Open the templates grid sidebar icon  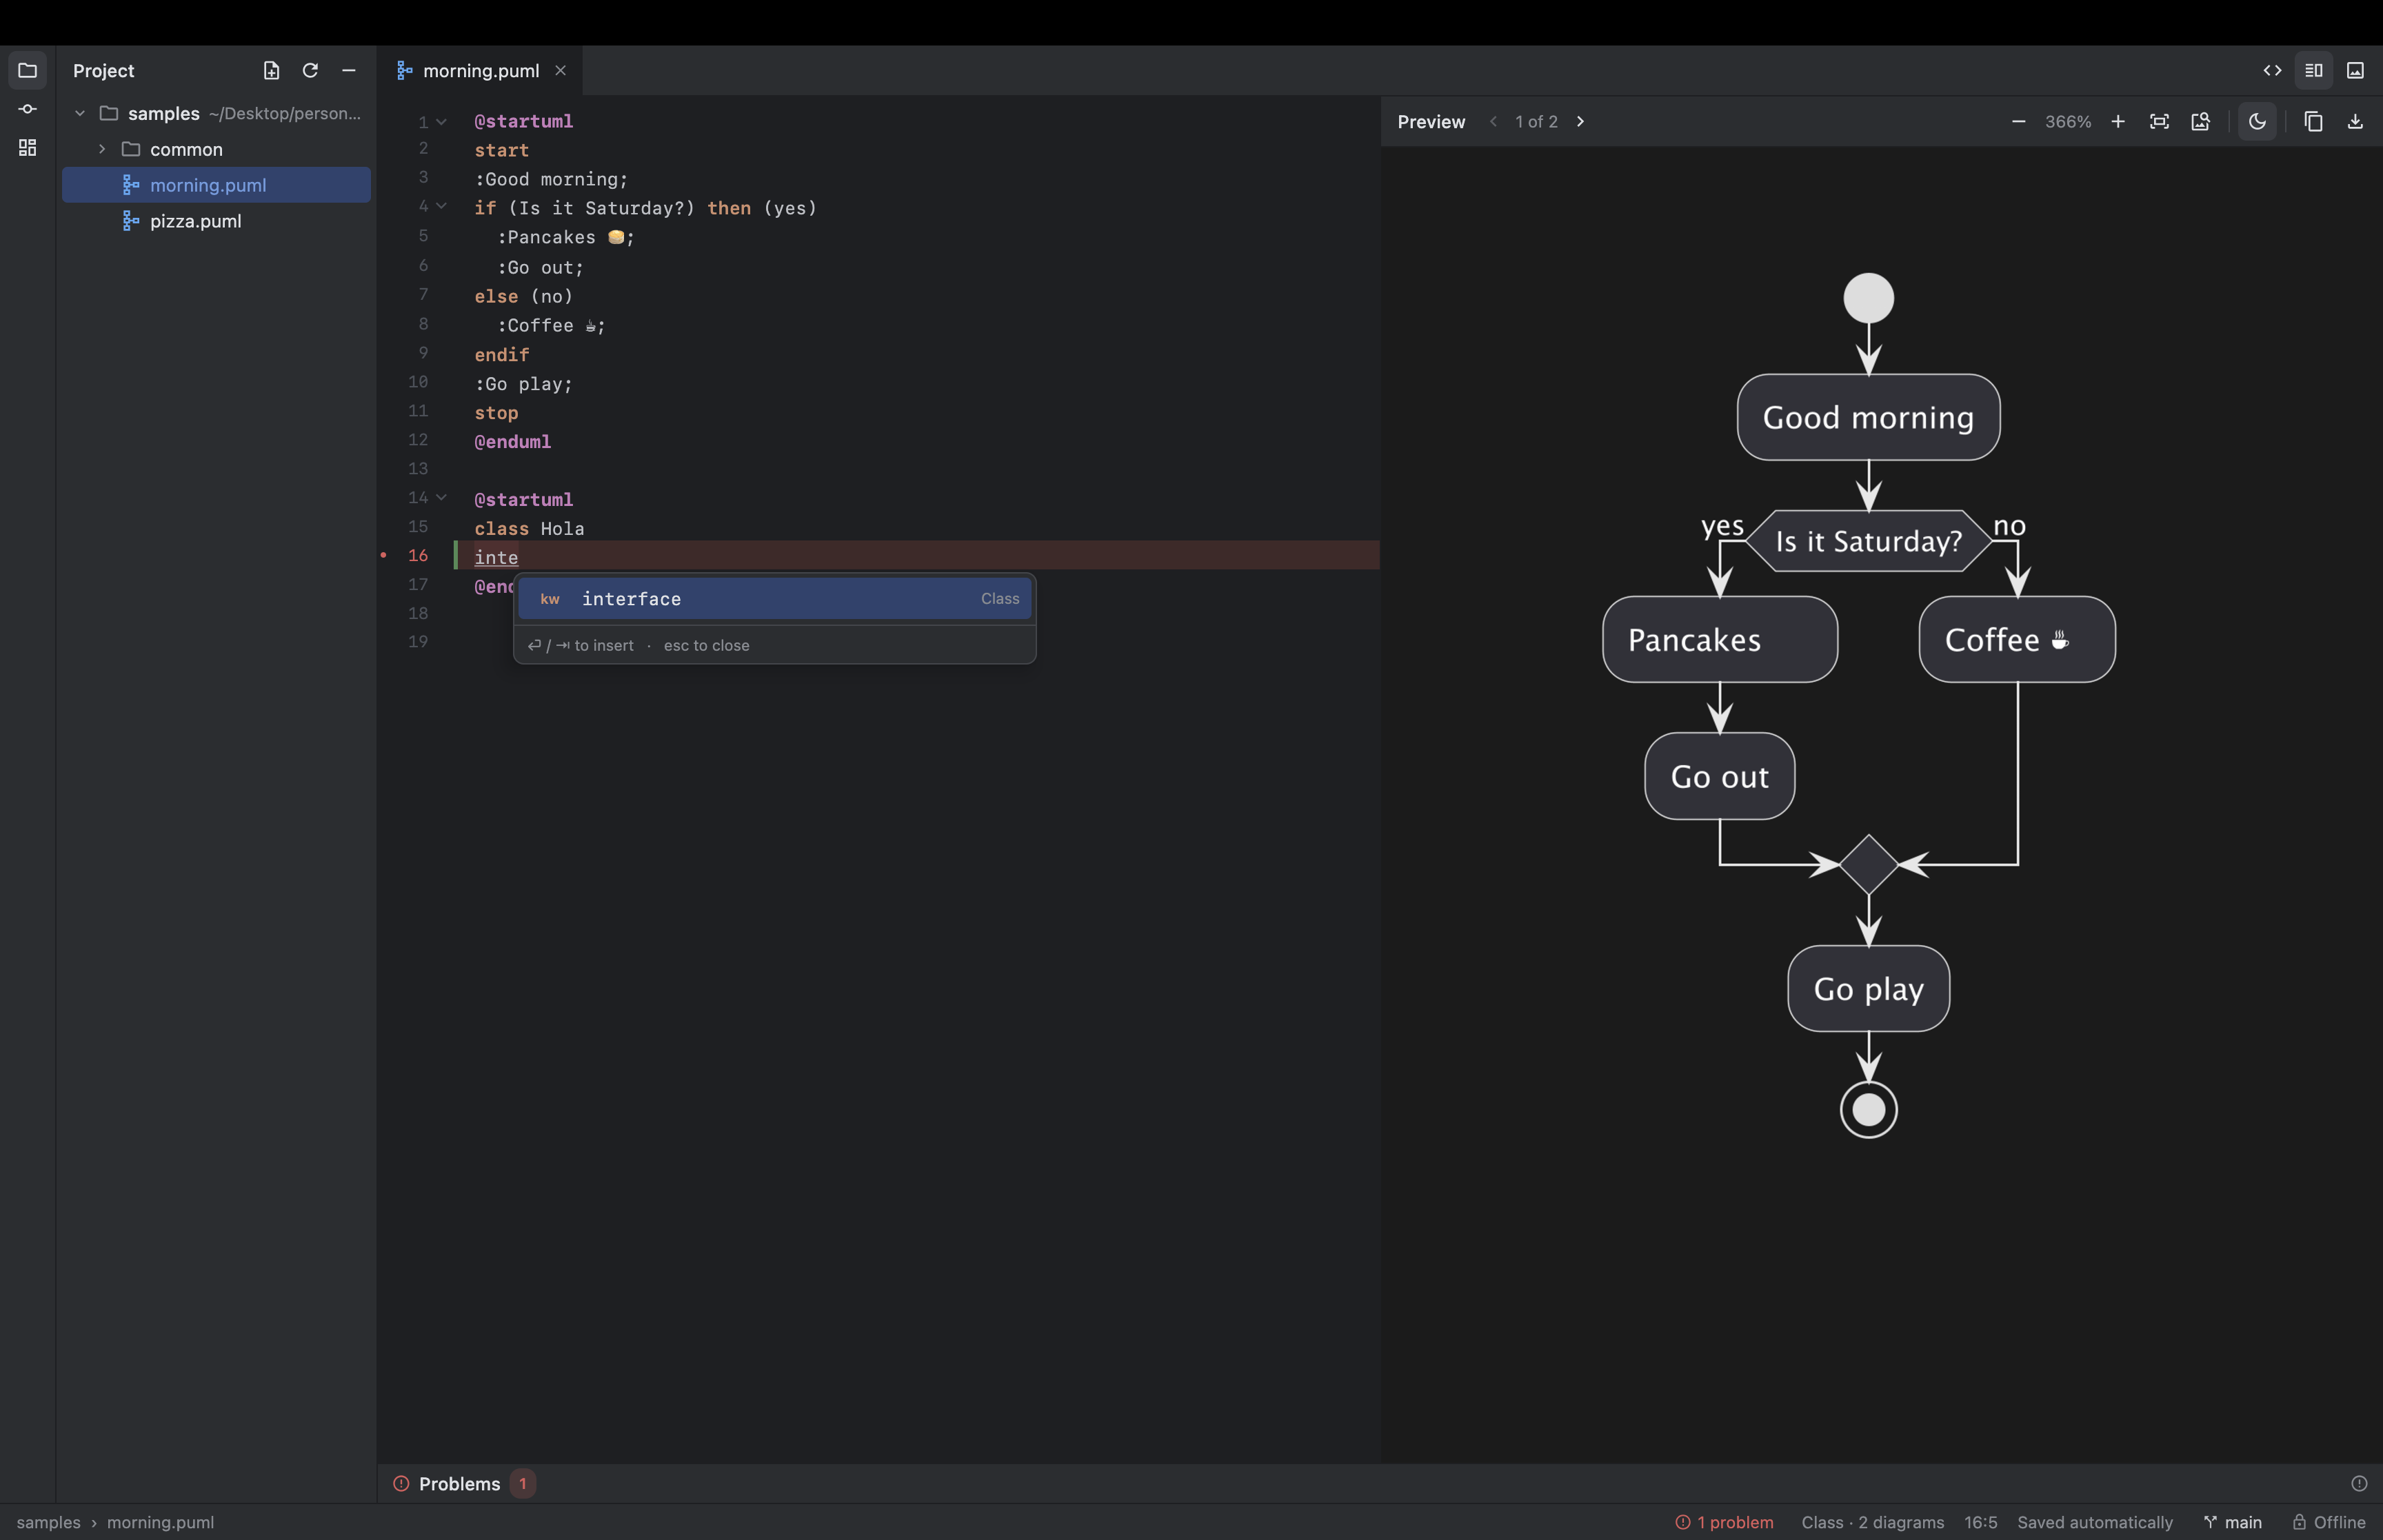tap(27, 147)
